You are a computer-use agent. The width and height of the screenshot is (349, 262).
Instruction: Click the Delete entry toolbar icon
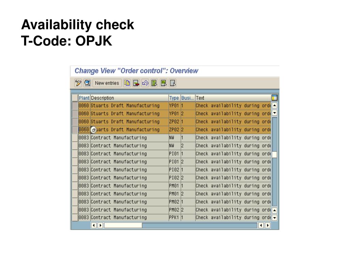click(136, 83)
